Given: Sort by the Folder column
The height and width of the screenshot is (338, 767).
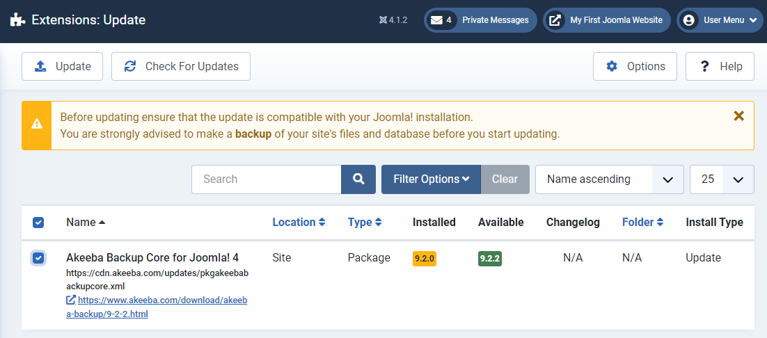Looking at the screenshot, I should [x=642, y=223].
